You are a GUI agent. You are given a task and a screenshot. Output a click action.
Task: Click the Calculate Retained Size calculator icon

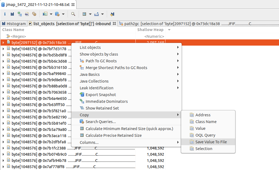(x=85, y=14)
